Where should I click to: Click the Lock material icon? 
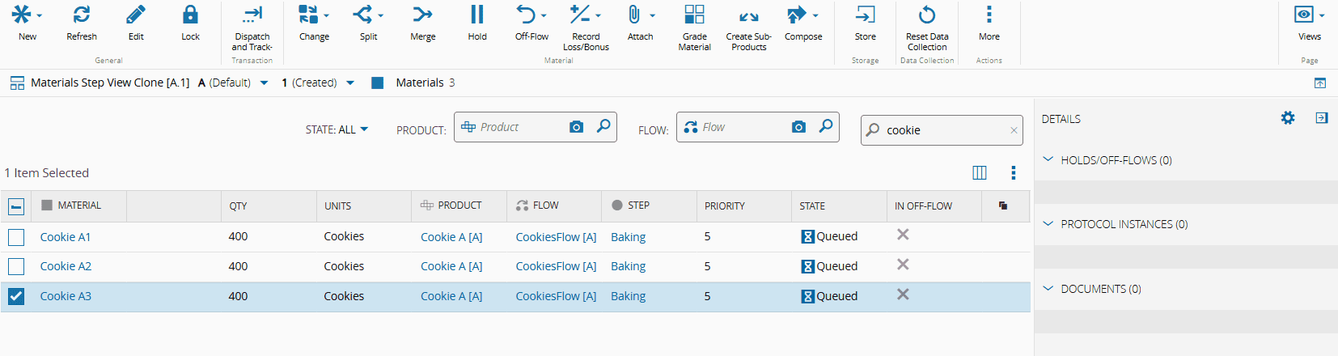pyautogui.click(x=190, y=15)
